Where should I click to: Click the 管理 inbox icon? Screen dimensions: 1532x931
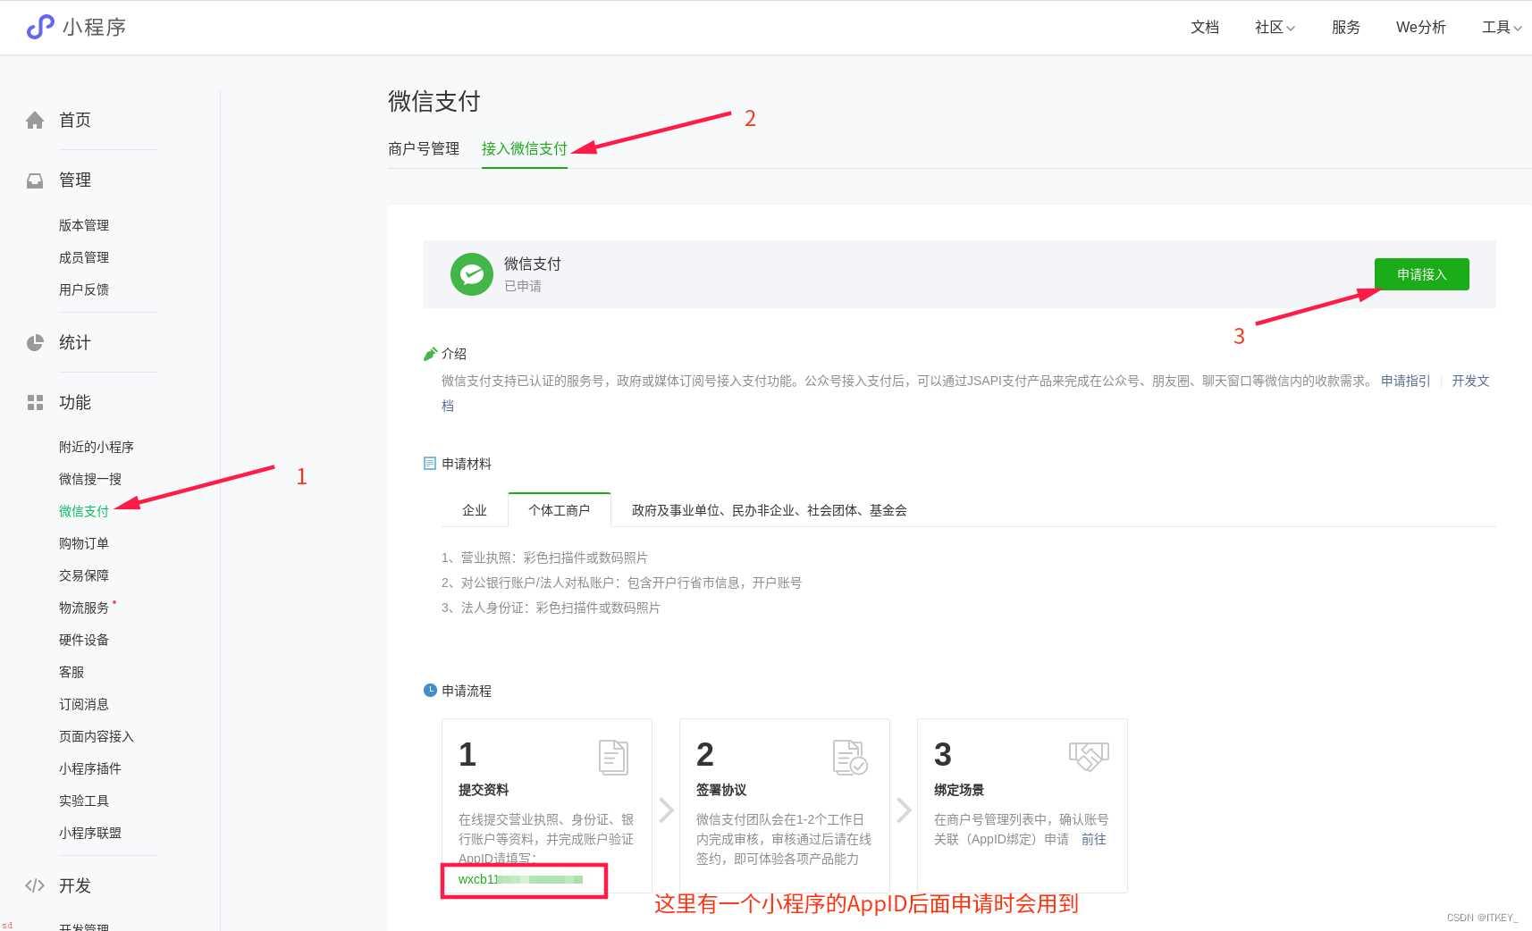[x=35, y=180]
